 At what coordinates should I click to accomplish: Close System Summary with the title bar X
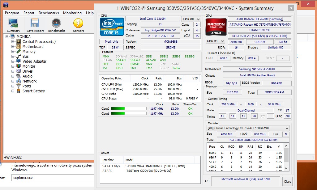291,8
